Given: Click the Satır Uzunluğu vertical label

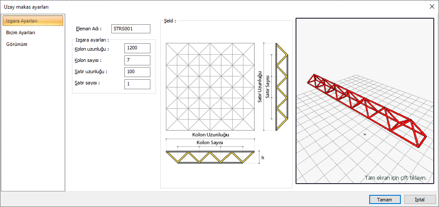Looking at the screenshot, I should click(x=260, y=87).
